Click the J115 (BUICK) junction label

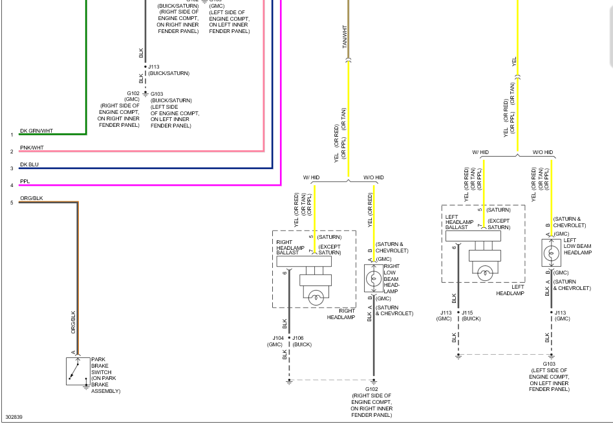[x=471, y=315]
